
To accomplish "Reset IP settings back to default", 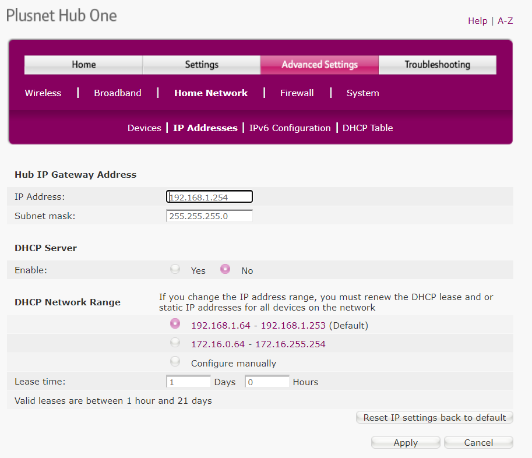I will (434, 417).
